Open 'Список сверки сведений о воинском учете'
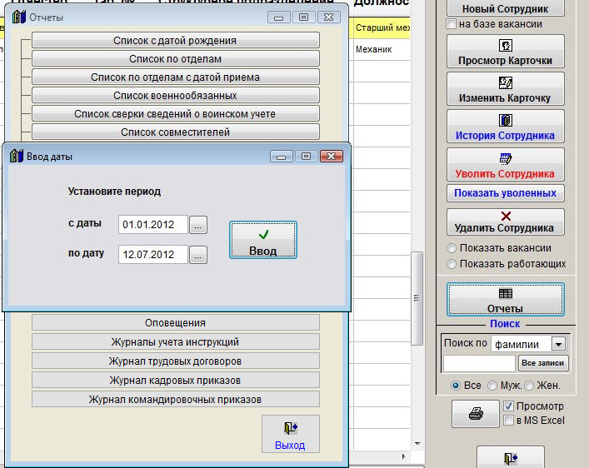The image size is (589, 468). (176, 114)
